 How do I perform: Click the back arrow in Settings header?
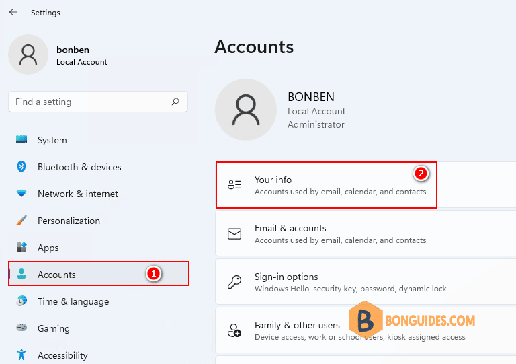coord(13,13)
